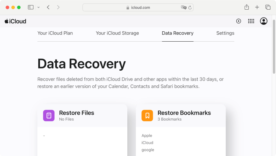The image size is (276, 156).
Task: Switch to Your iCloud Storage tab
Action: tap(117, 33)
